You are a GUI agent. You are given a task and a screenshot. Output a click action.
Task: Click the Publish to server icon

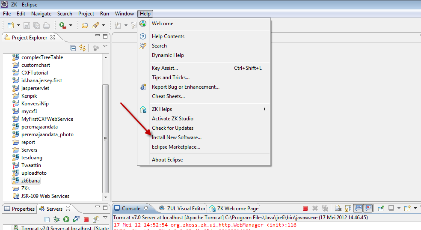tap(96, 220)
